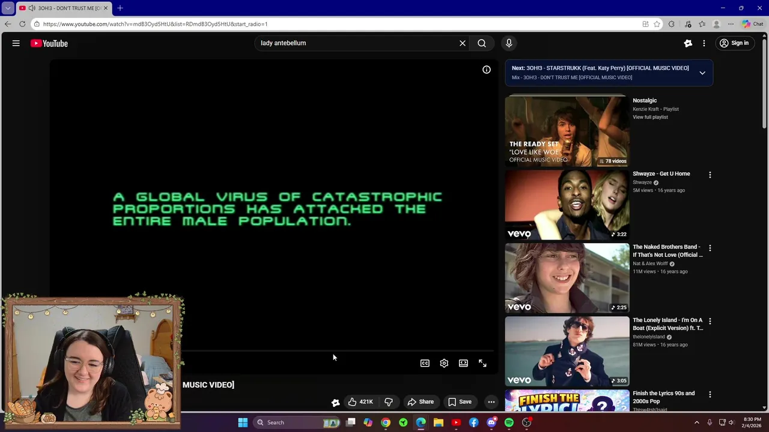Open options for Shwayze video
This screenshot has height=432, width=769.
(710, 175)
